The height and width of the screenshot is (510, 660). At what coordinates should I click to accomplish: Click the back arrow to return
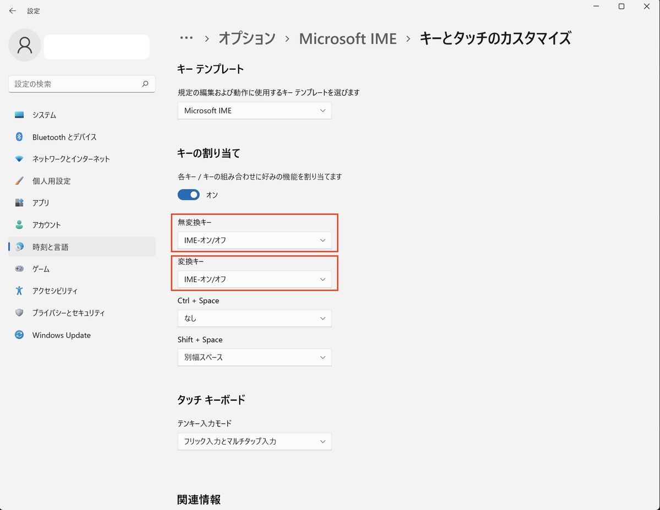coord(13,10)
